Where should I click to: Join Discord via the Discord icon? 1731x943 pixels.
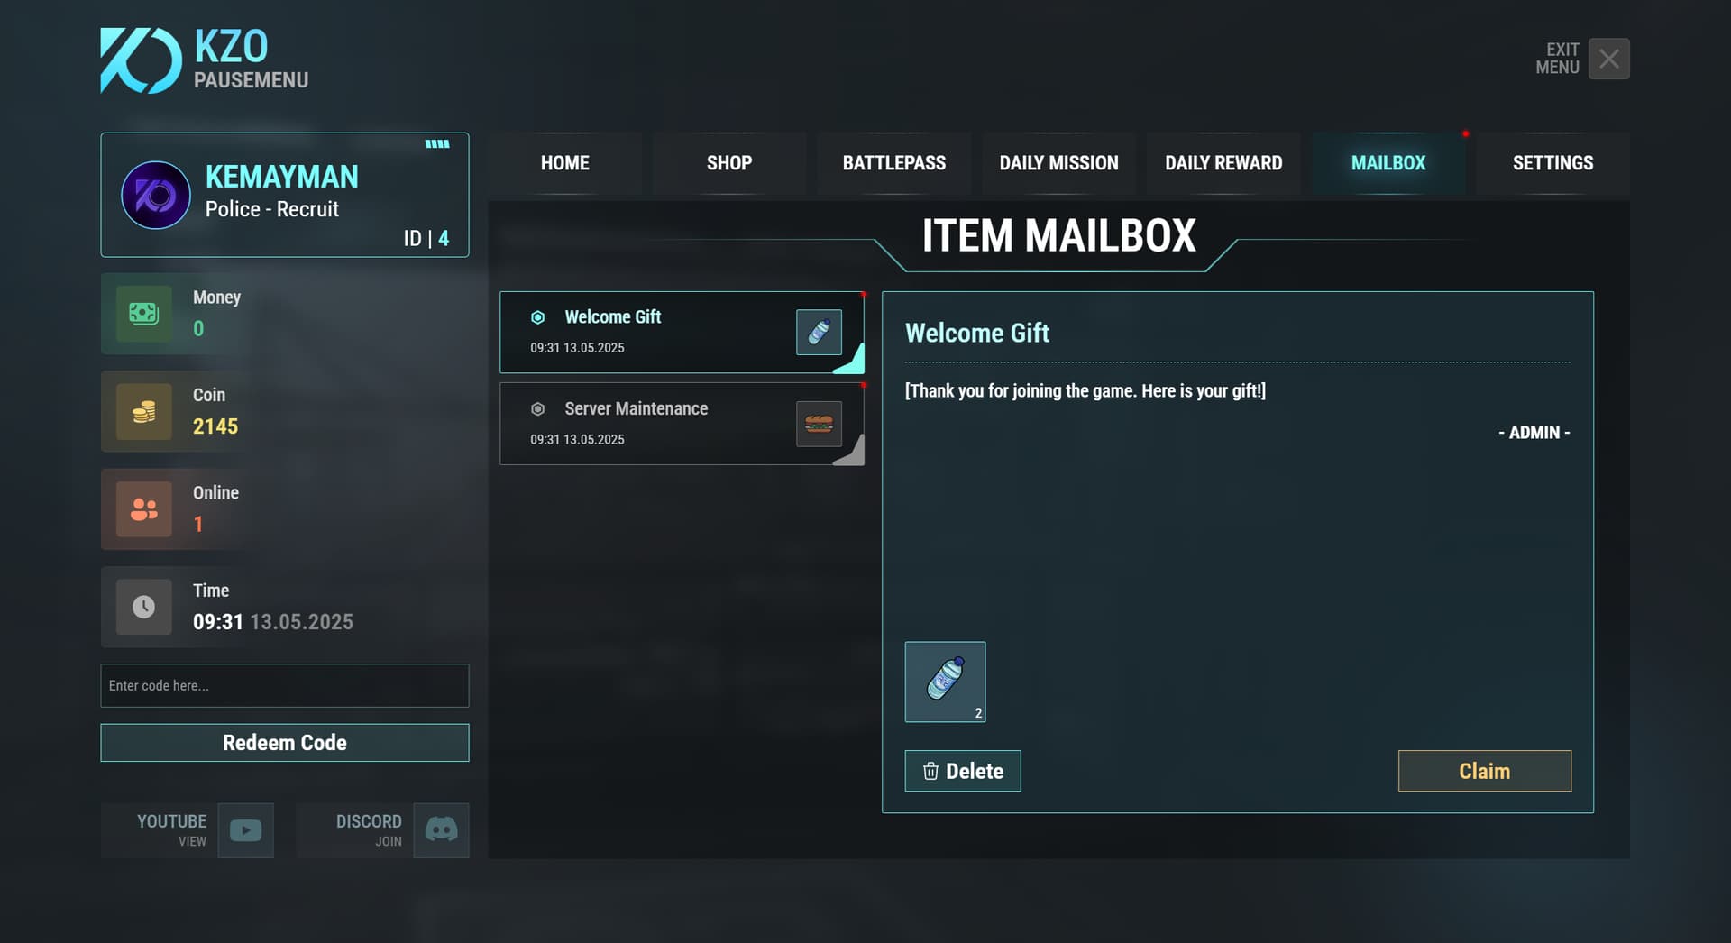441,830
